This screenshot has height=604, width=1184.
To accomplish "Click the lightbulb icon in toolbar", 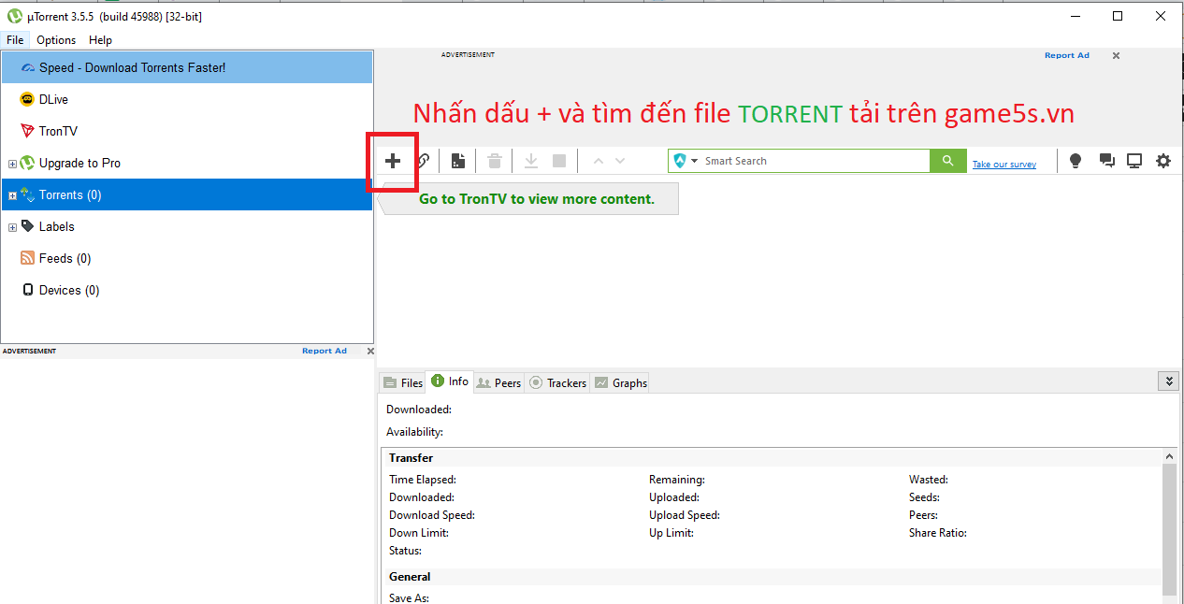I will (1076, 161).
